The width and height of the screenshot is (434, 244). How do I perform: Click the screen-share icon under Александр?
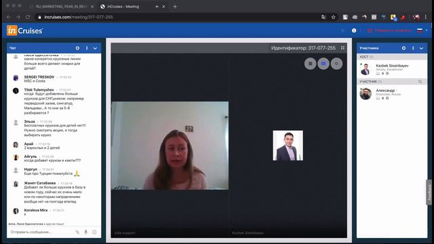pyautogui.click(x=378, y=98)
